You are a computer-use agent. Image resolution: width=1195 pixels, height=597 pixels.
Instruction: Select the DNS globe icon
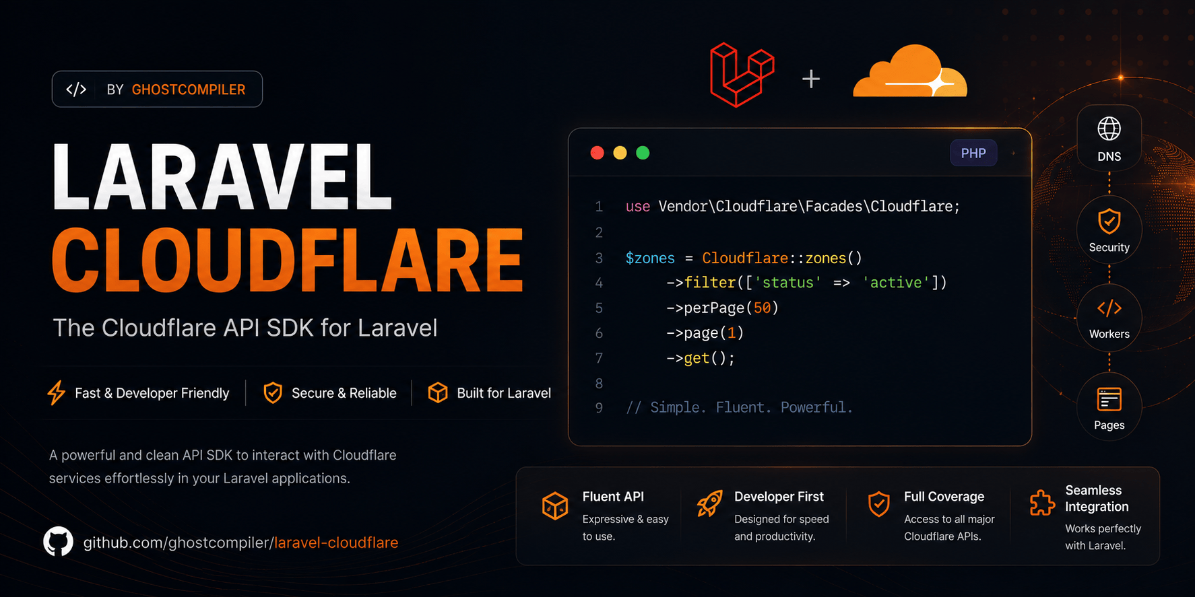(1109, 129)
